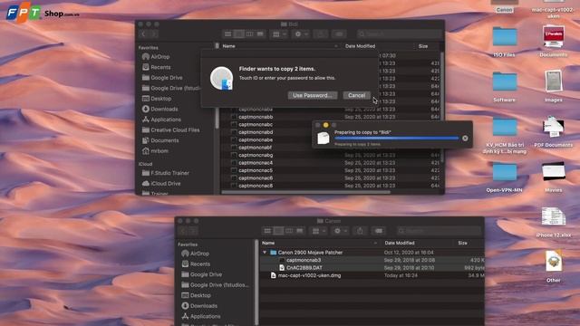The width and height of the screenshot is (580, 326).
Task: Open the gear action menu in Bidi window
Action: point(301,34)
